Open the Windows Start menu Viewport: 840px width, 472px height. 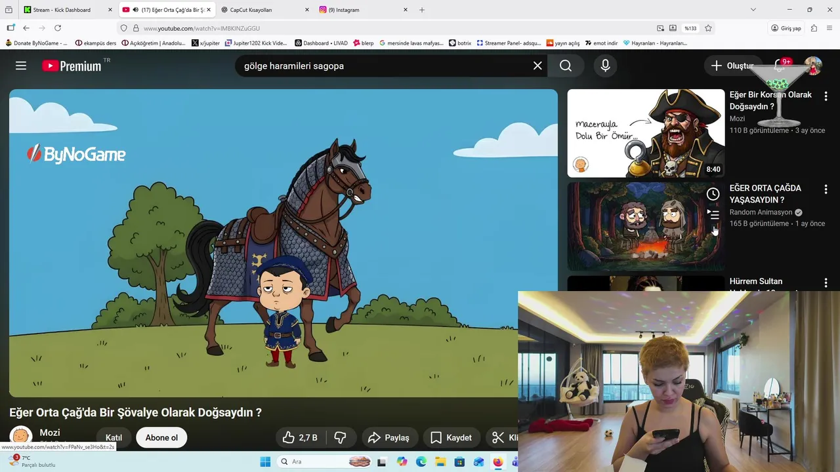coord(265,462)
